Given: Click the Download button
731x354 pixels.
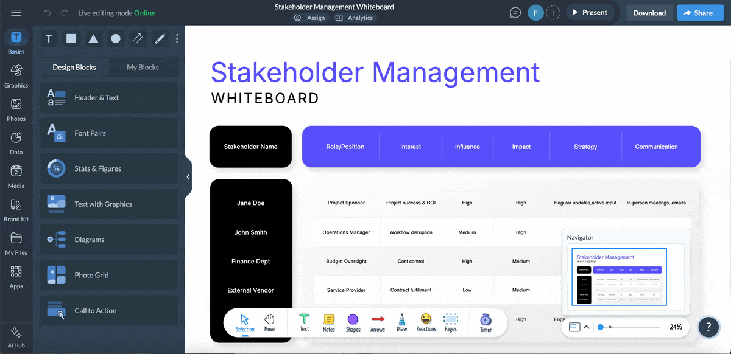Looking at the screenshot, I should (649, 12).
